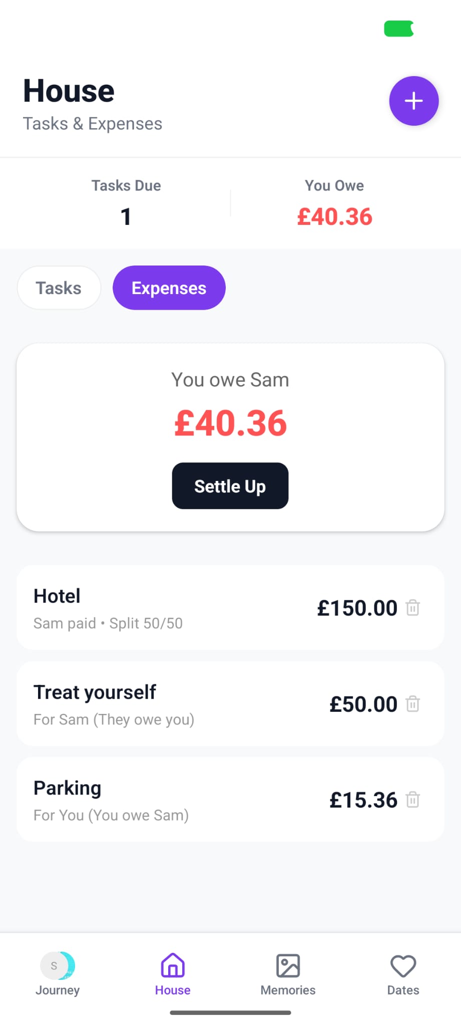The width and height of the screenshot is (461, 1026).
Task: Tap the House page title
Action: 69,91
